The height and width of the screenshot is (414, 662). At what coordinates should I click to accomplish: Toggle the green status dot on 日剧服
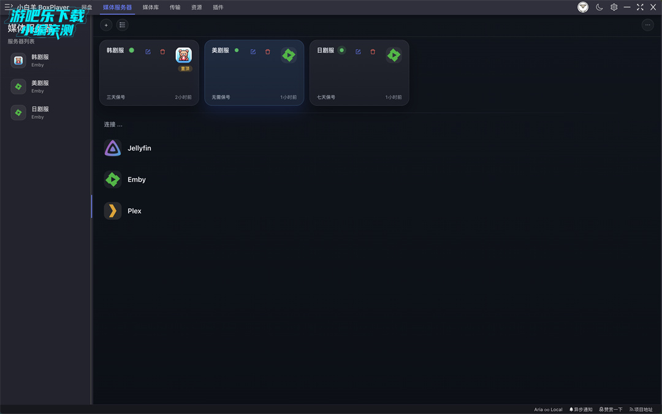[x=342, y=50]
